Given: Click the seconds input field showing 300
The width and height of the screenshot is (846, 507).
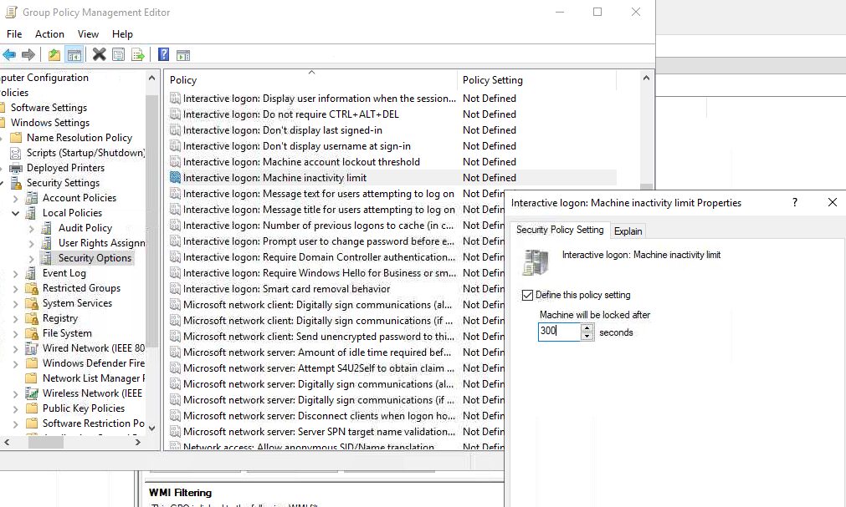Looking at the screenshot, I should tap(558, 332).
